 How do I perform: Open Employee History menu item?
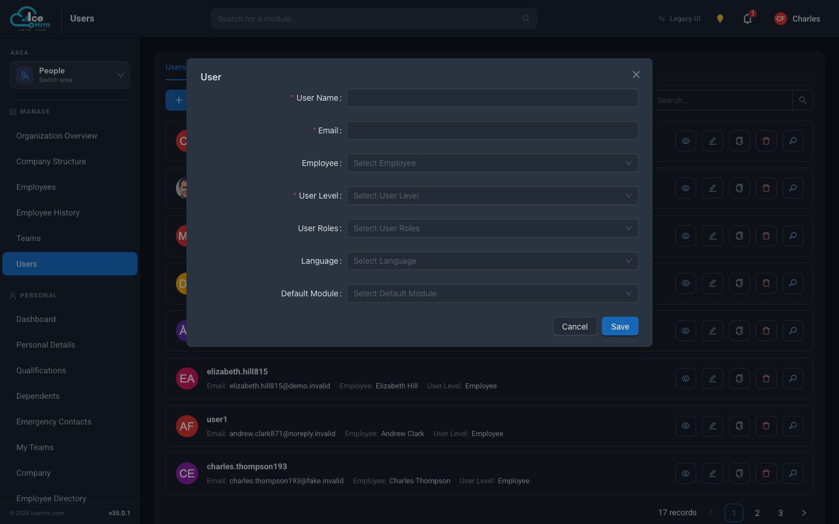(70, 213)
